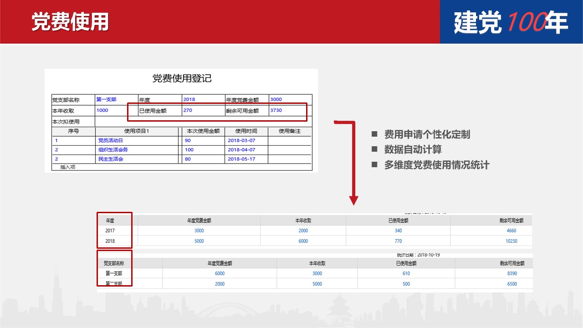This screenshot has width=583, height=328.
Task: Click the 8390 remaining amount value
Action: tap(512, 273)
